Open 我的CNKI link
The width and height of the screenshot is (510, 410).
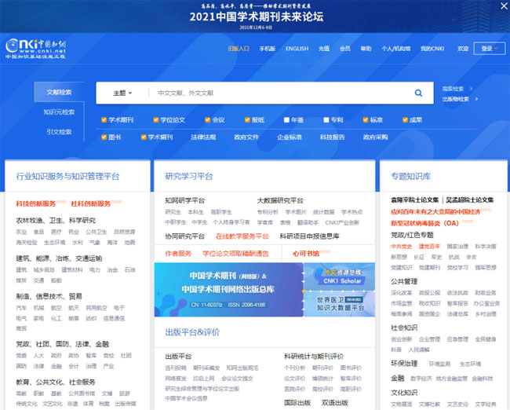pyautogui.click(x=432, y=49)
